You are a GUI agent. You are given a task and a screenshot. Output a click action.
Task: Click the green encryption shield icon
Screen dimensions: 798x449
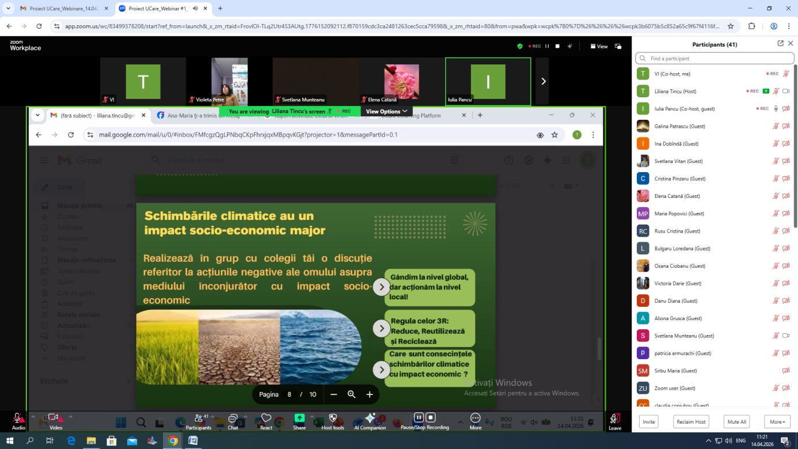click(520, 46)
